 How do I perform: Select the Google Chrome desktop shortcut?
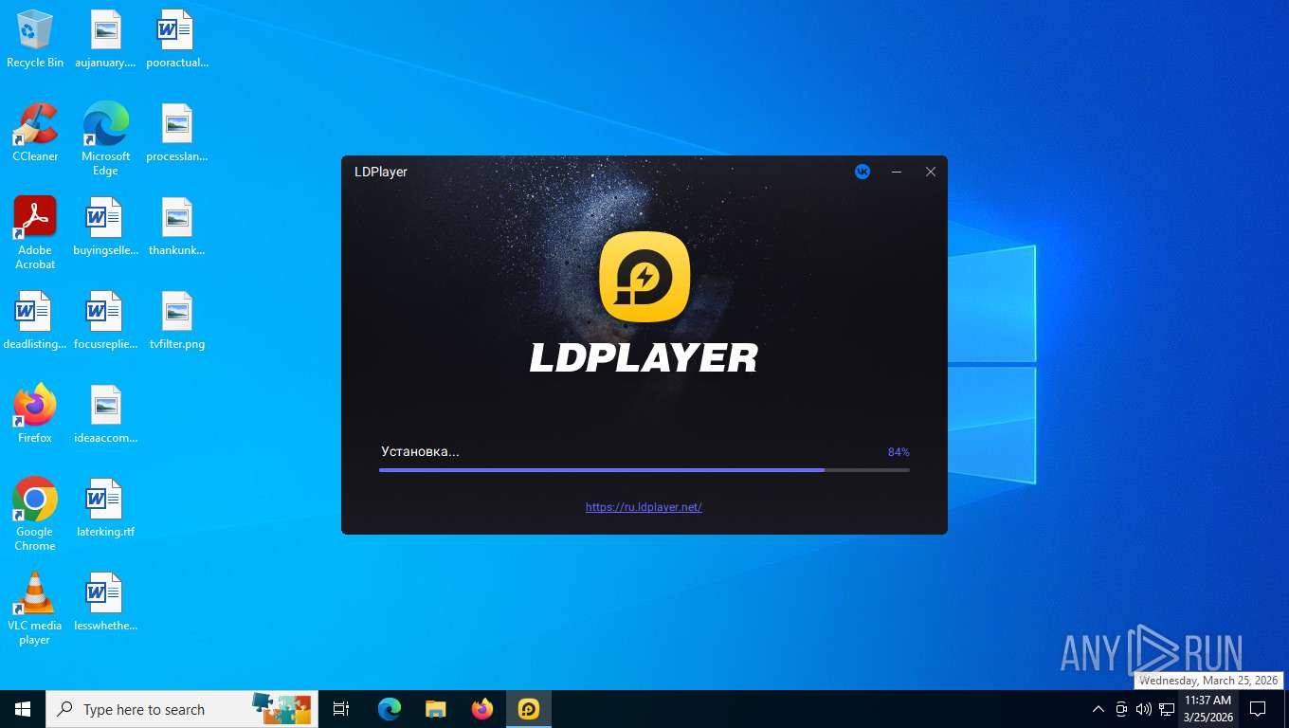coord(35,514)
